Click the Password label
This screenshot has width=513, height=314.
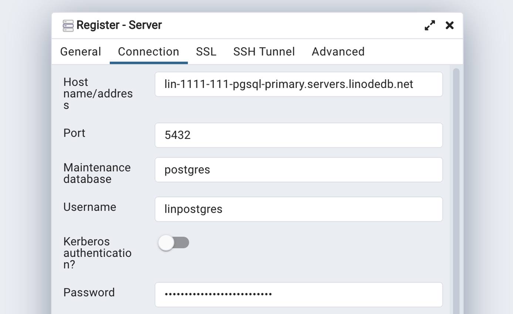(x=89, y=293)
